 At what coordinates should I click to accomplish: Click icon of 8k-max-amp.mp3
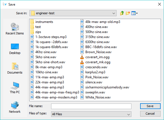click(32, 67)
